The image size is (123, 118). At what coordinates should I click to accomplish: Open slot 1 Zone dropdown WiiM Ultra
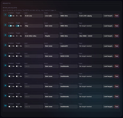coord(69,16)
